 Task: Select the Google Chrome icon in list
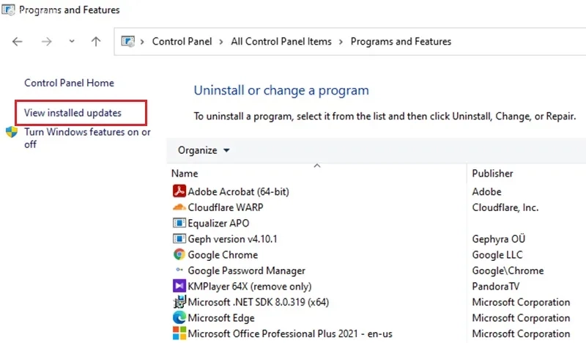tap(179, 255)
